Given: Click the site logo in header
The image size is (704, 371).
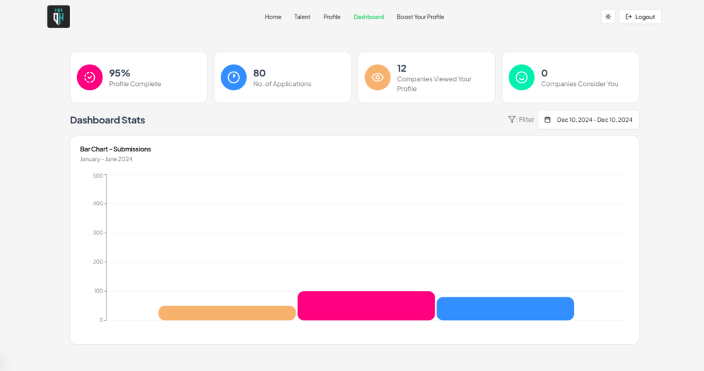Looking at the screenshot, I should (x=58, y=17).
